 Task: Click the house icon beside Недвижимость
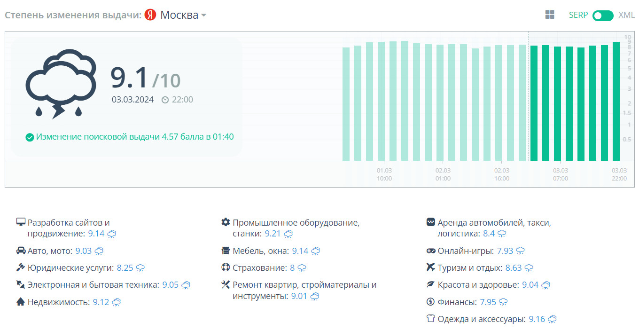(21, 302)
